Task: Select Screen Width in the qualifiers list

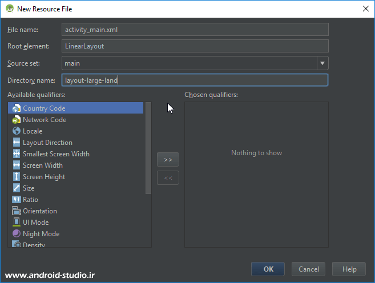Action: pyautogui.click(x=42, y=165)
